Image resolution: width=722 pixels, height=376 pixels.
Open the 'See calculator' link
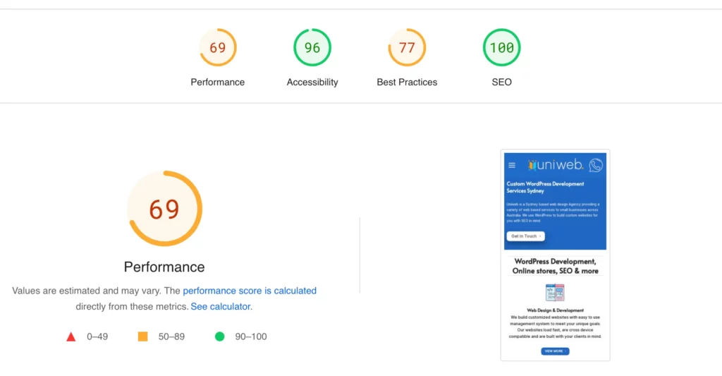[x=221, y=306]
